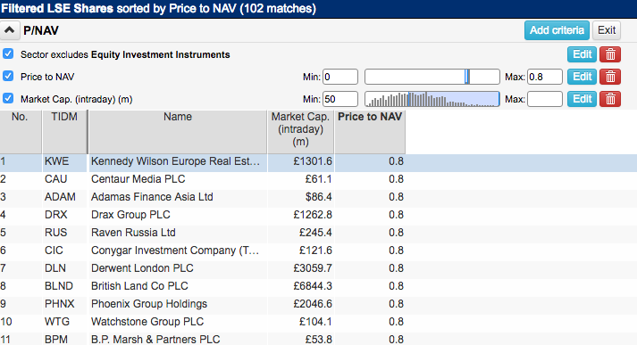The width and height of the screenshot is (637, 345).
Task: Disable the Market Cap. (intraday) checkbox
Action: click(8, 98)
